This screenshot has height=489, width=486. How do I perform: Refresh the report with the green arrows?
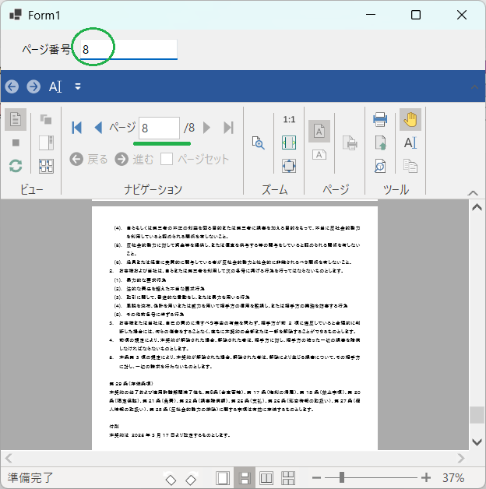click(16, 166)
